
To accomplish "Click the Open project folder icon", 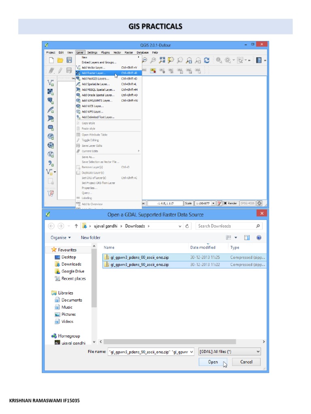I will click(x=60, y=60).
